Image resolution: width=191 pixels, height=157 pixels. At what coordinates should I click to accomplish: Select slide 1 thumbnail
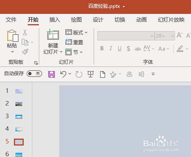pos(19,91)
